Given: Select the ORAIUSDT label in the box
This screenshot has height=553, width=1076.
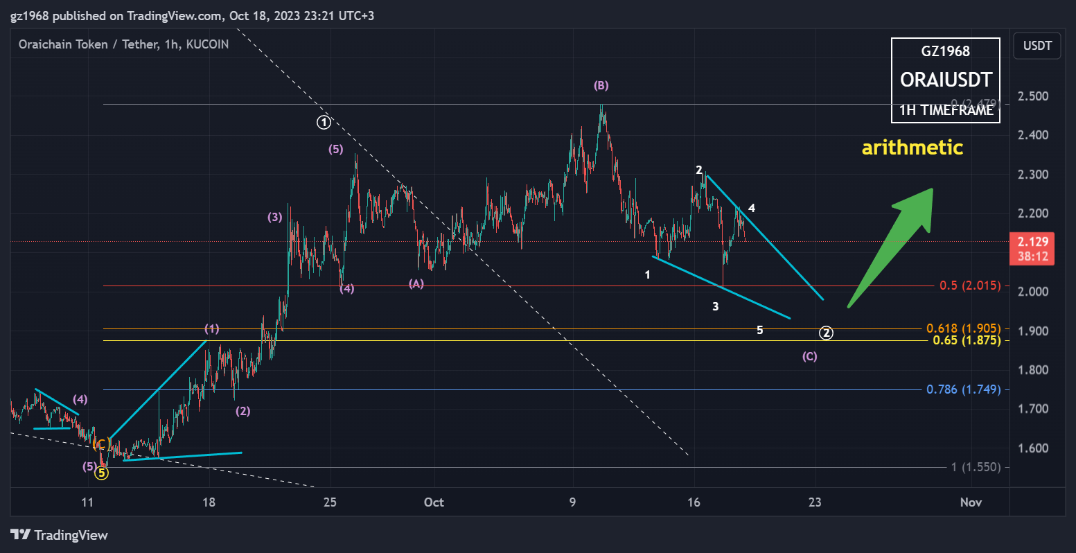Looking at the screenshot, I should tap(946, 80).
